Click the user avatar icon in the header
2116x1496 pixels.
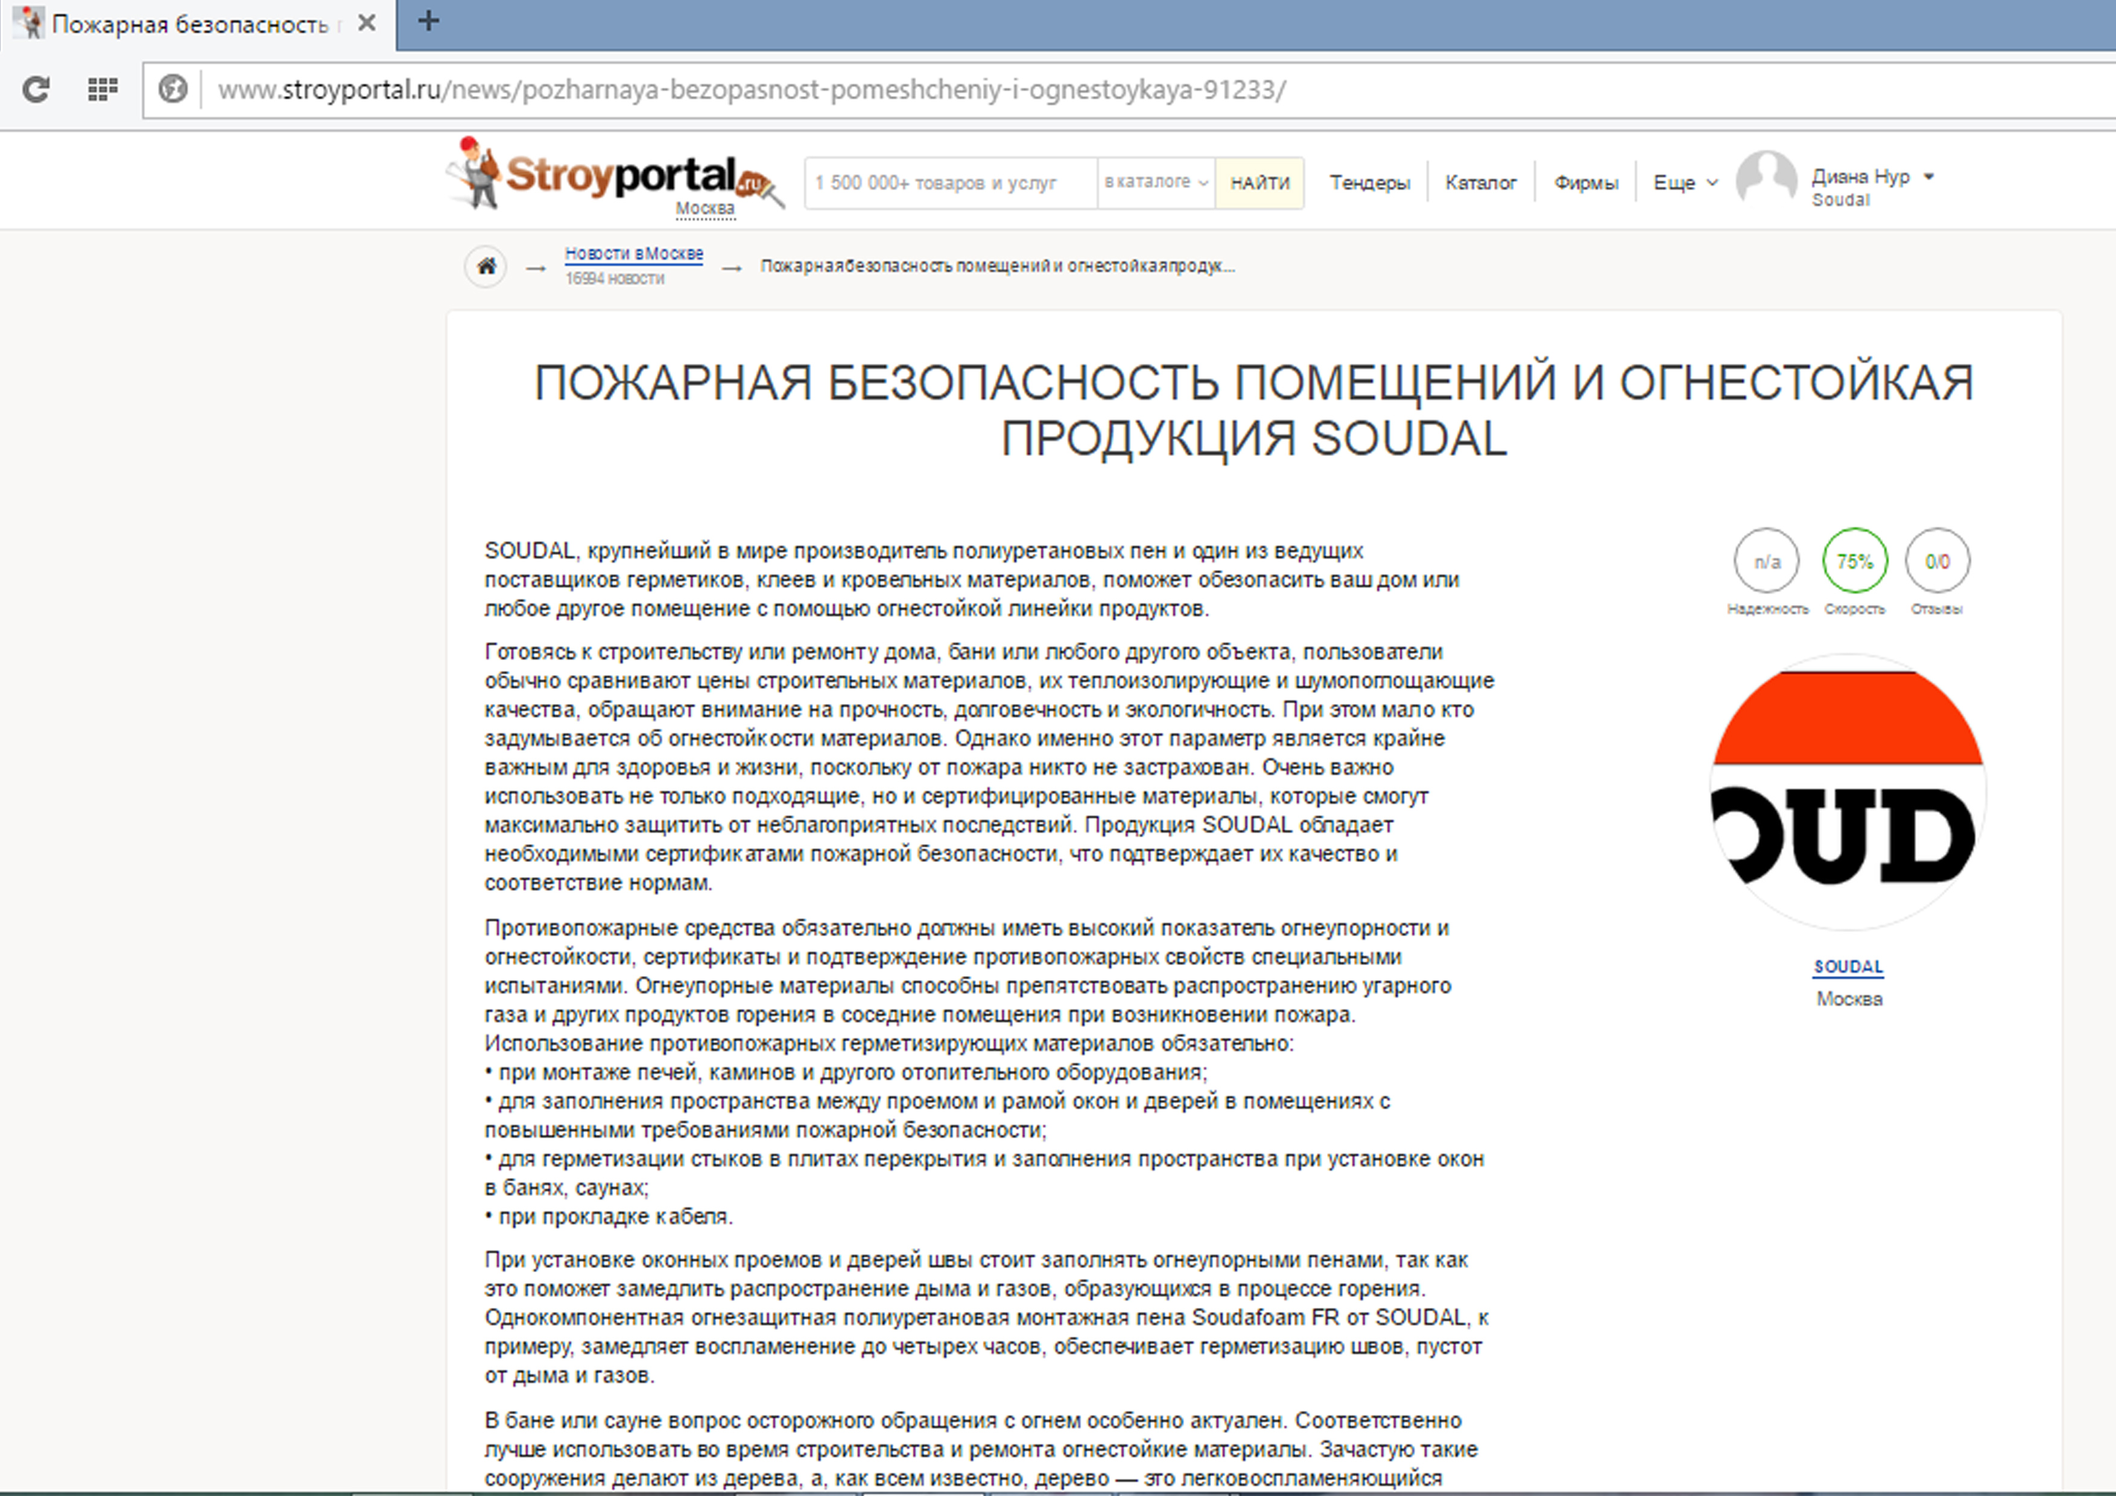tap(1766, 180)
